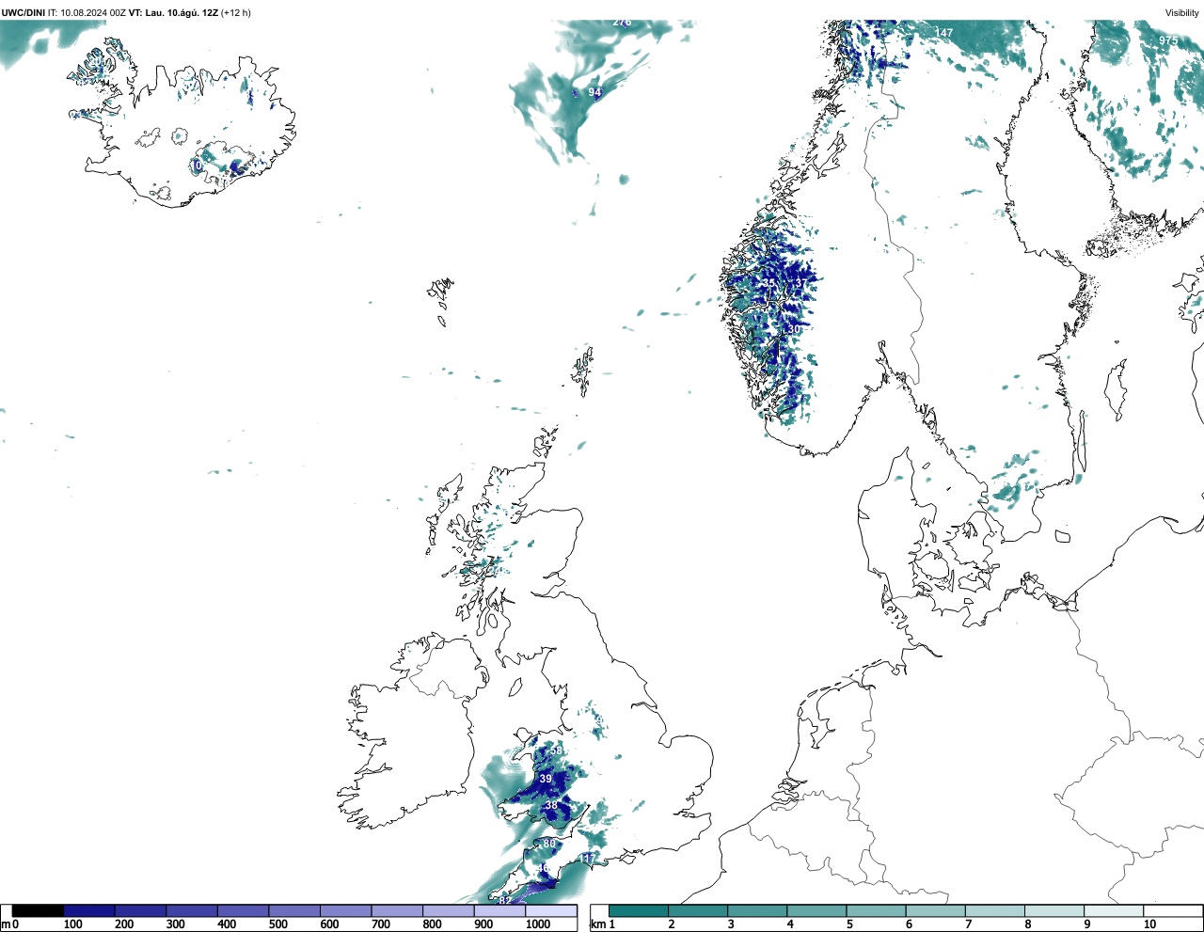
Task: Click the white swatch beyond 10 km
Action: coord(1173,910)
